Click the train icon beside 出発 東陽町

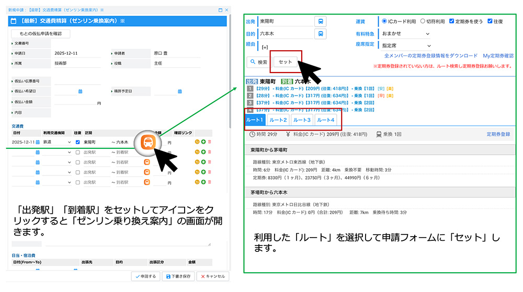(x=321, y=21)
